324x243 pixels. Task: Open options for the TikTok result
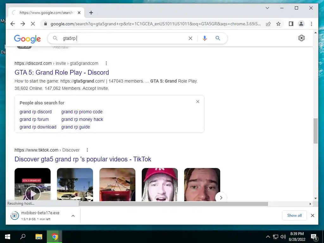coord(87,150)
